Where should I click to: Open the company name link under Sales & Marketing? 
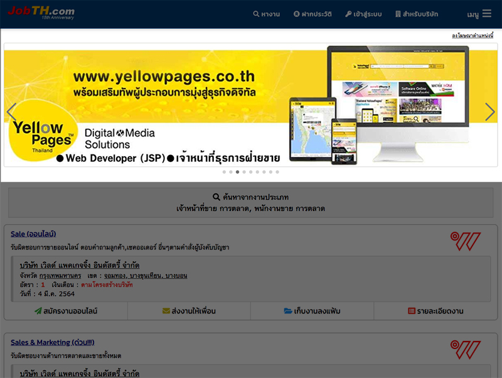tap(80, 374)
